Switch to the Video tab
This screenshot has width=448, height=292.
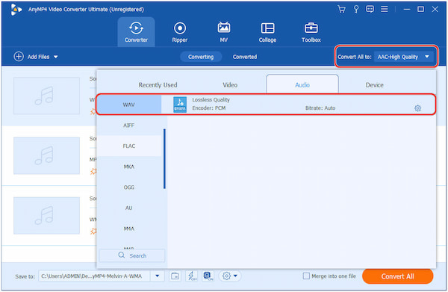point(230,85)
